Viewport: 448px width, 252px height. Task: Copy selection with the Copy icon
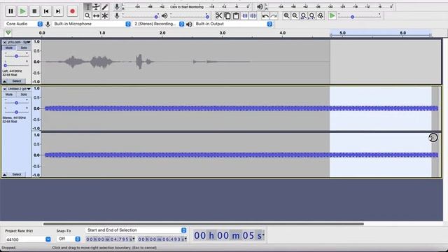click(227, 15)
